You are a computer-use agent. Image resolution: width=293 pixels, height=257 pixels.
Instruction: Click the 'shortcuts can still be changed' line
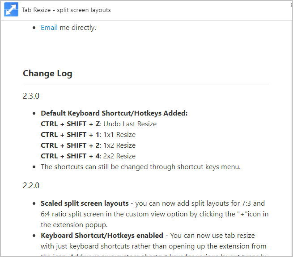(x=140, y=167)
